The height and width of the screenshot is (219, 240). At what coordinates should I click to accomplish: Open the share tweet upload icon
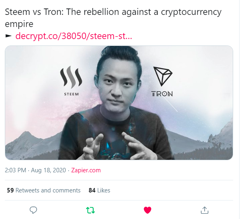point(205,210)
